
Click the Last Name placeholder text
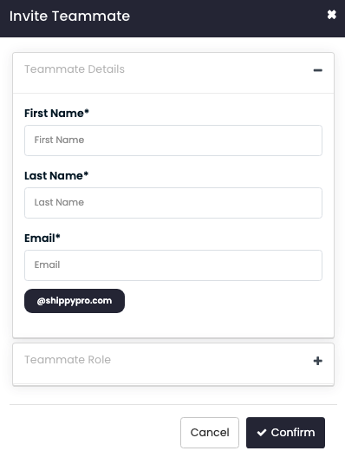[59, 202]
